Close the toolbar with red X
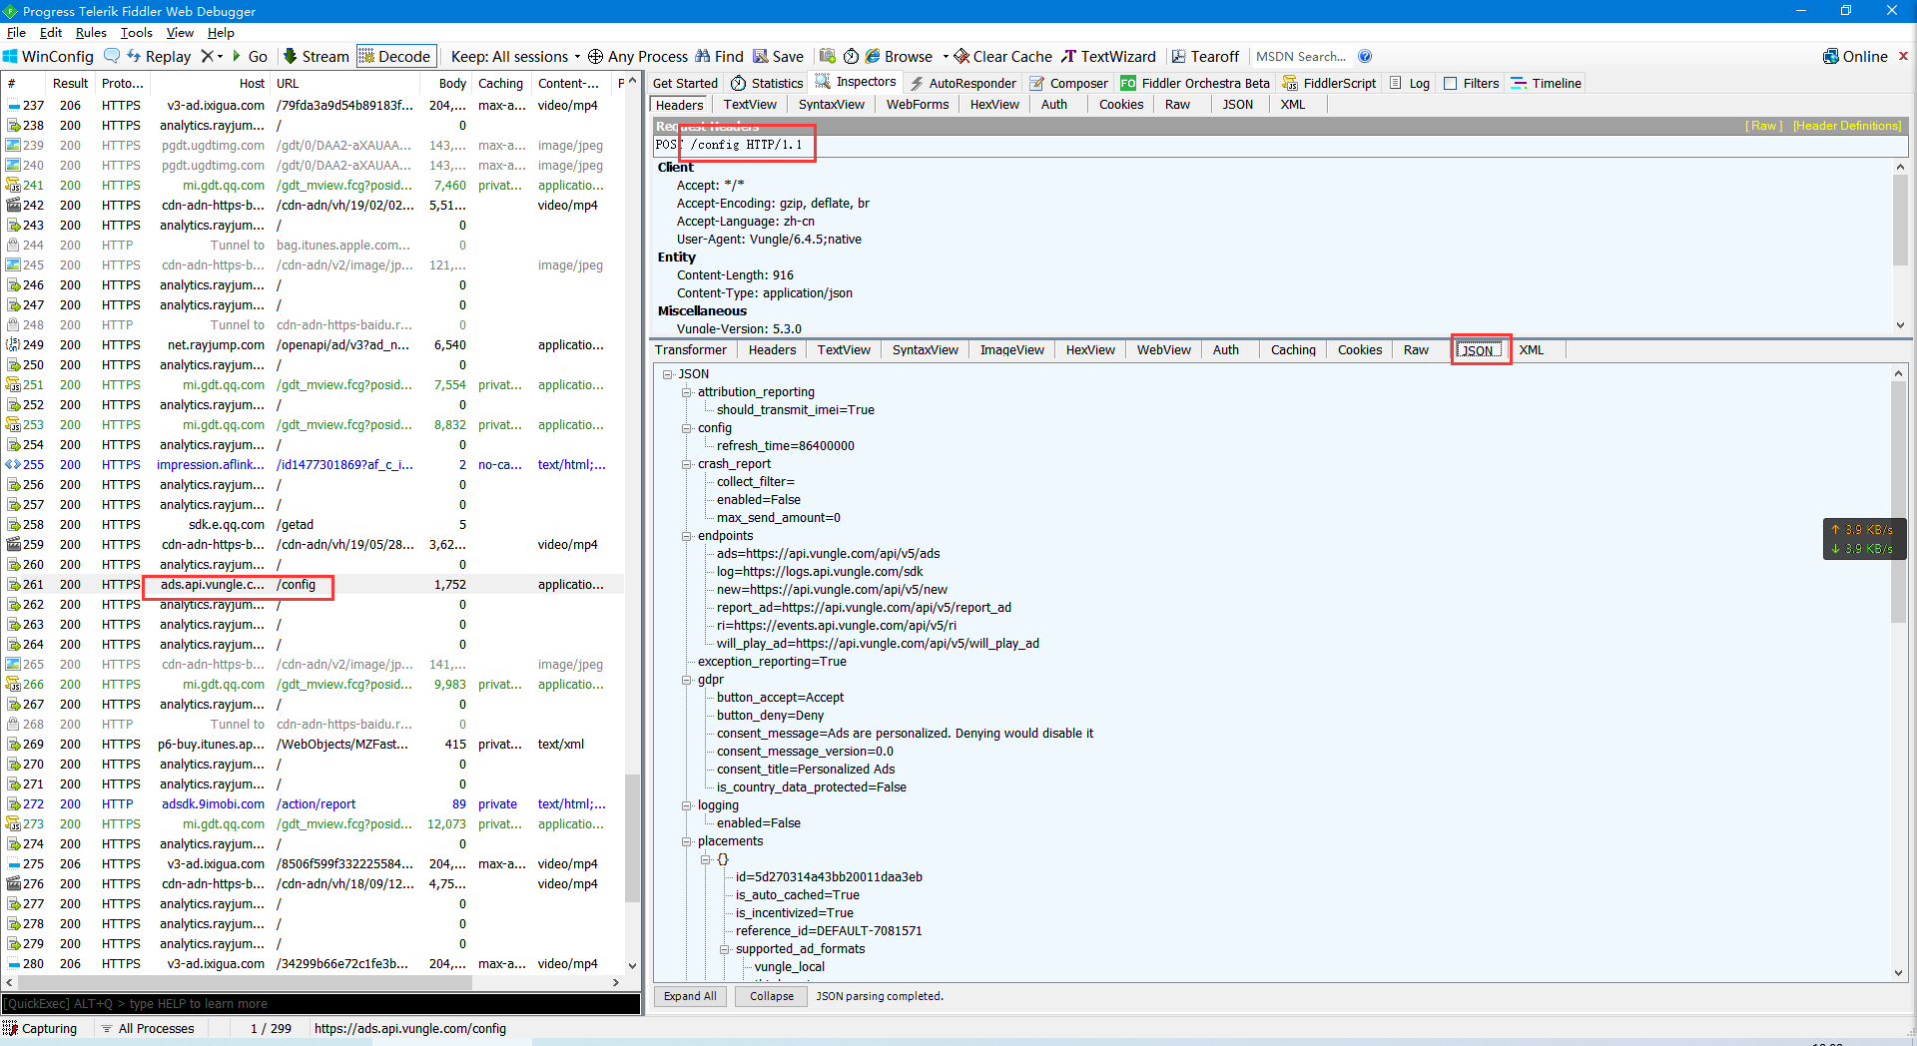This screenshot has height=1046, width=1917. click(1903, 56)
